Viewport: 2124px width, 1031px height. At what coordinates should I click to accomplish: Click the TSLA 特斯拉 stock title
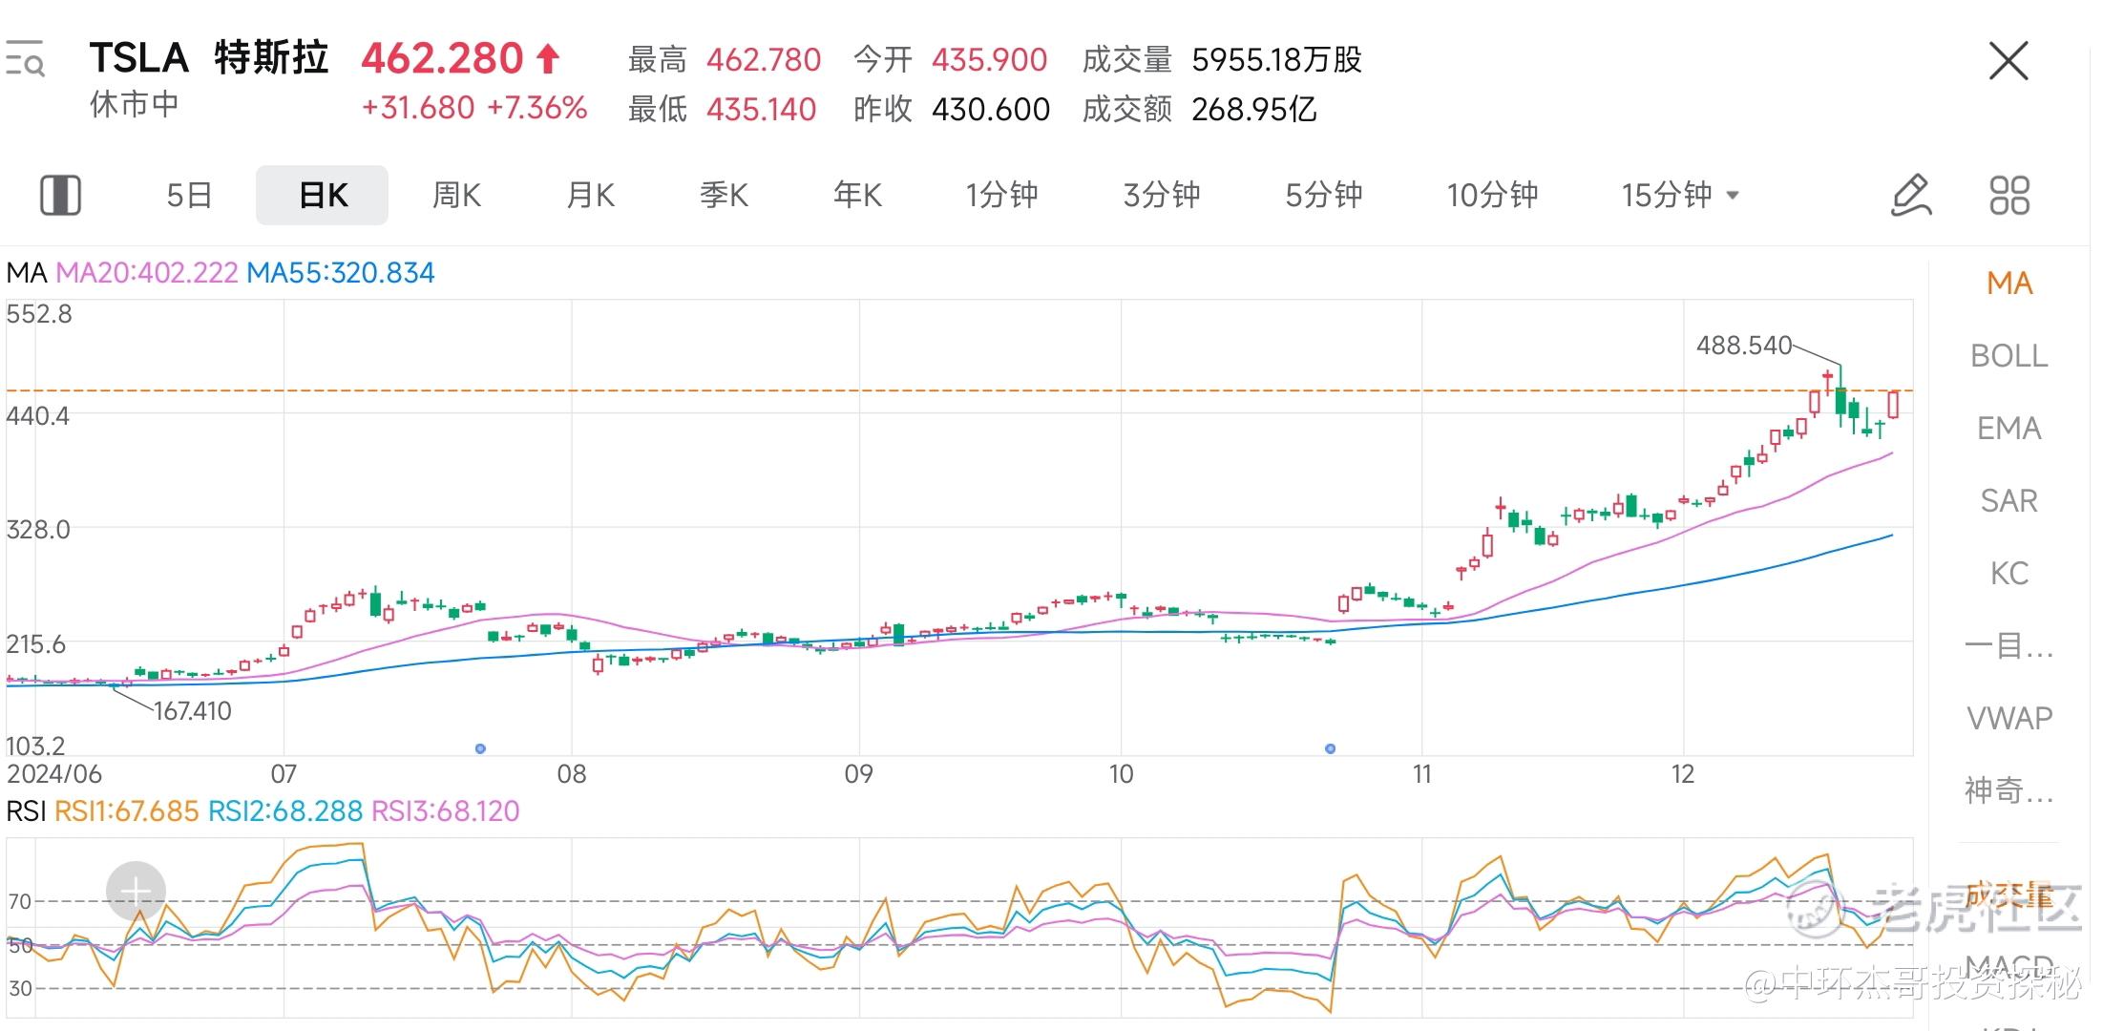[209, 58]
